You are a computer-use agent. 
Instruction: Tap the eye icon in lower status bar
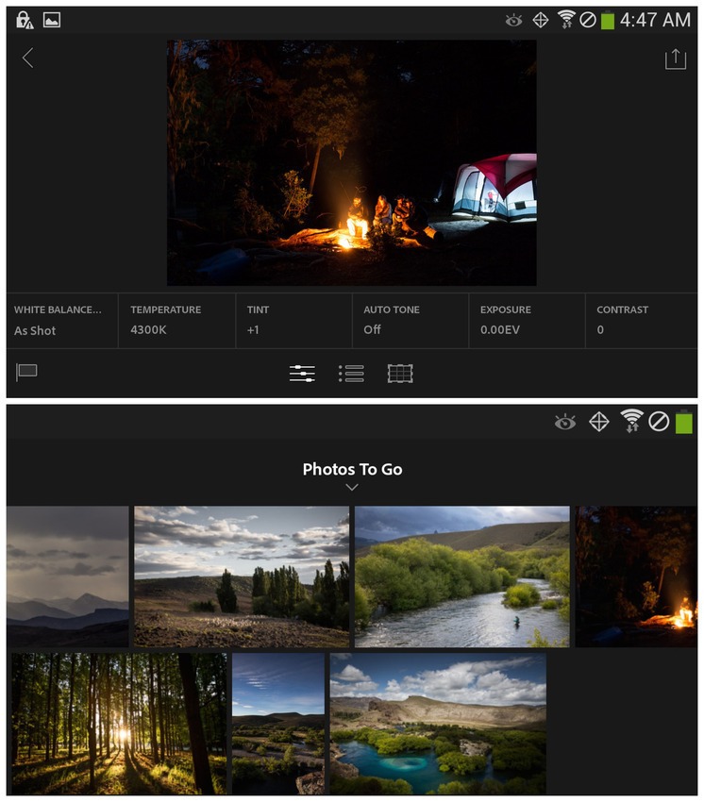(x=565, y=423)
